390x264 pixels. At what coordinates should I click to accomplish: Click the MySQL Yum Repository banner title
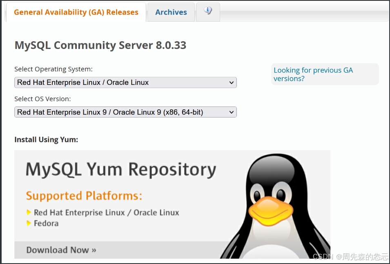121,170
